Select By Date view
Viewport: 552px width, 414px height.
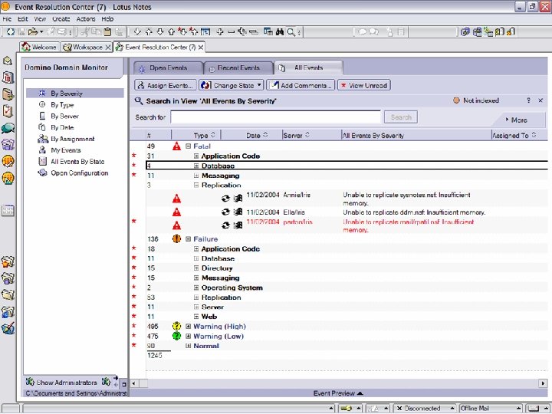click(x=62, y=127)
